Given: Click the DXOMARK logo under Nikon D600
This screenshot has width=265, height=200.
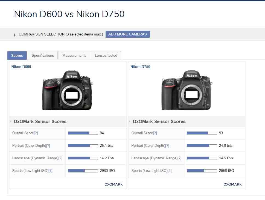Looking at the screenshot, I should [x=113, y=184].
